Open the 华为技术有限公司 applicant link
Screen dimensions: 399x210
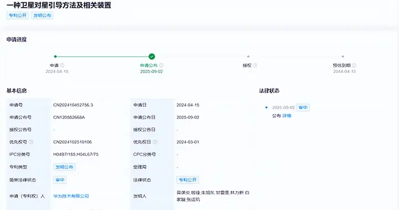tap(71, 196)
